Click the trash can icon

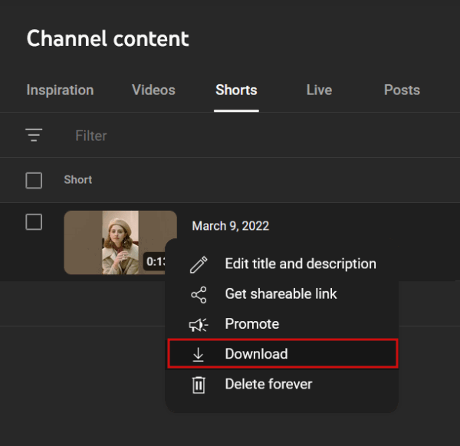tap(199, 385)
